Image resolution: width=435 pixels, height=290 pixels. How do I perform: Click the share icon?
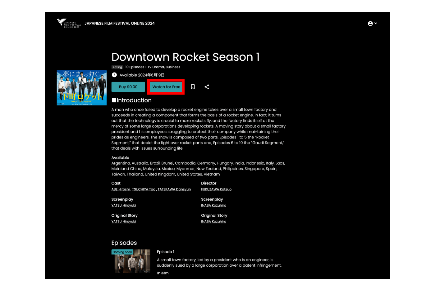(x=207, y=87)
